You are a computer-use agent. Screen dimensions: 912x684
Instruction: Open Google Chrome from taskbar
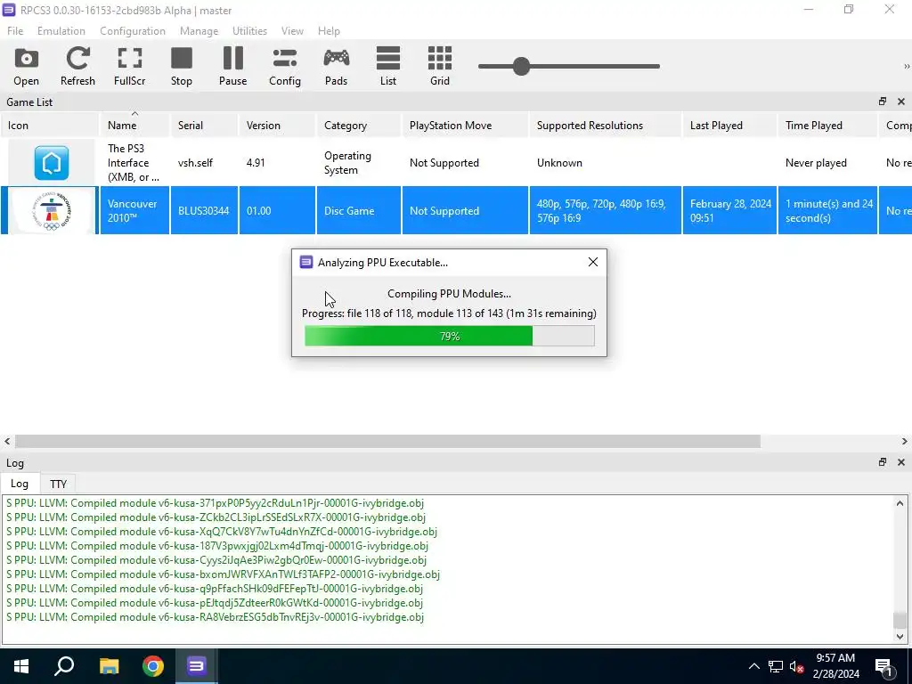click(x=153, y=666)
